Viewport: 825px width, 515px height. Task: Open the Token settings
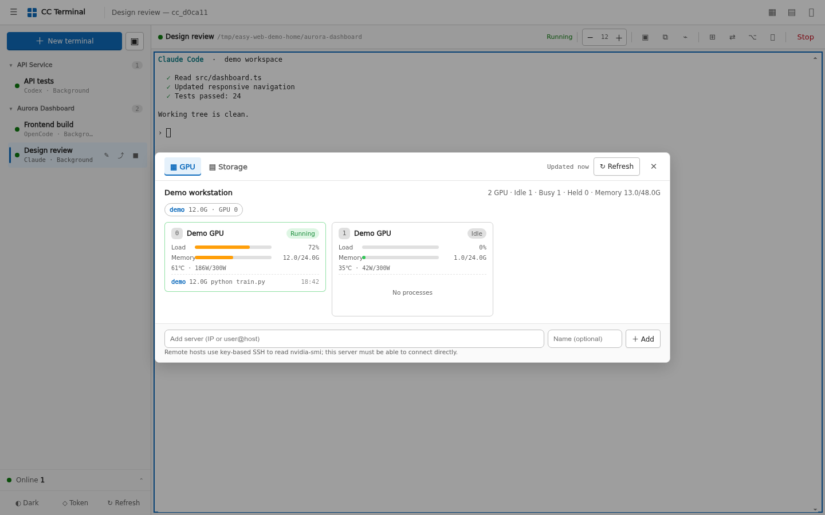pos(75,503)
